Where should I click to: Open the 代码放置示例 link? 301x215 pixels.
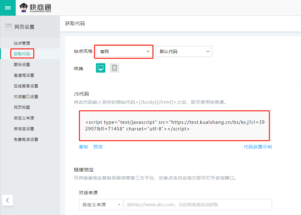click(x=258, y=147)
